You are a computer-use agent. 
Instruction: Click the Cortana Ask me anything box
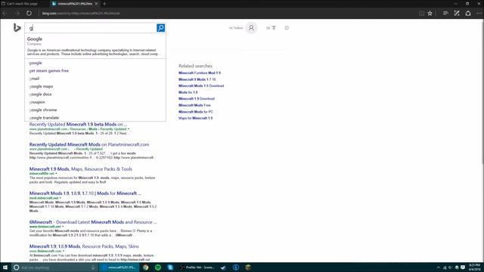(x=51, y=267)
